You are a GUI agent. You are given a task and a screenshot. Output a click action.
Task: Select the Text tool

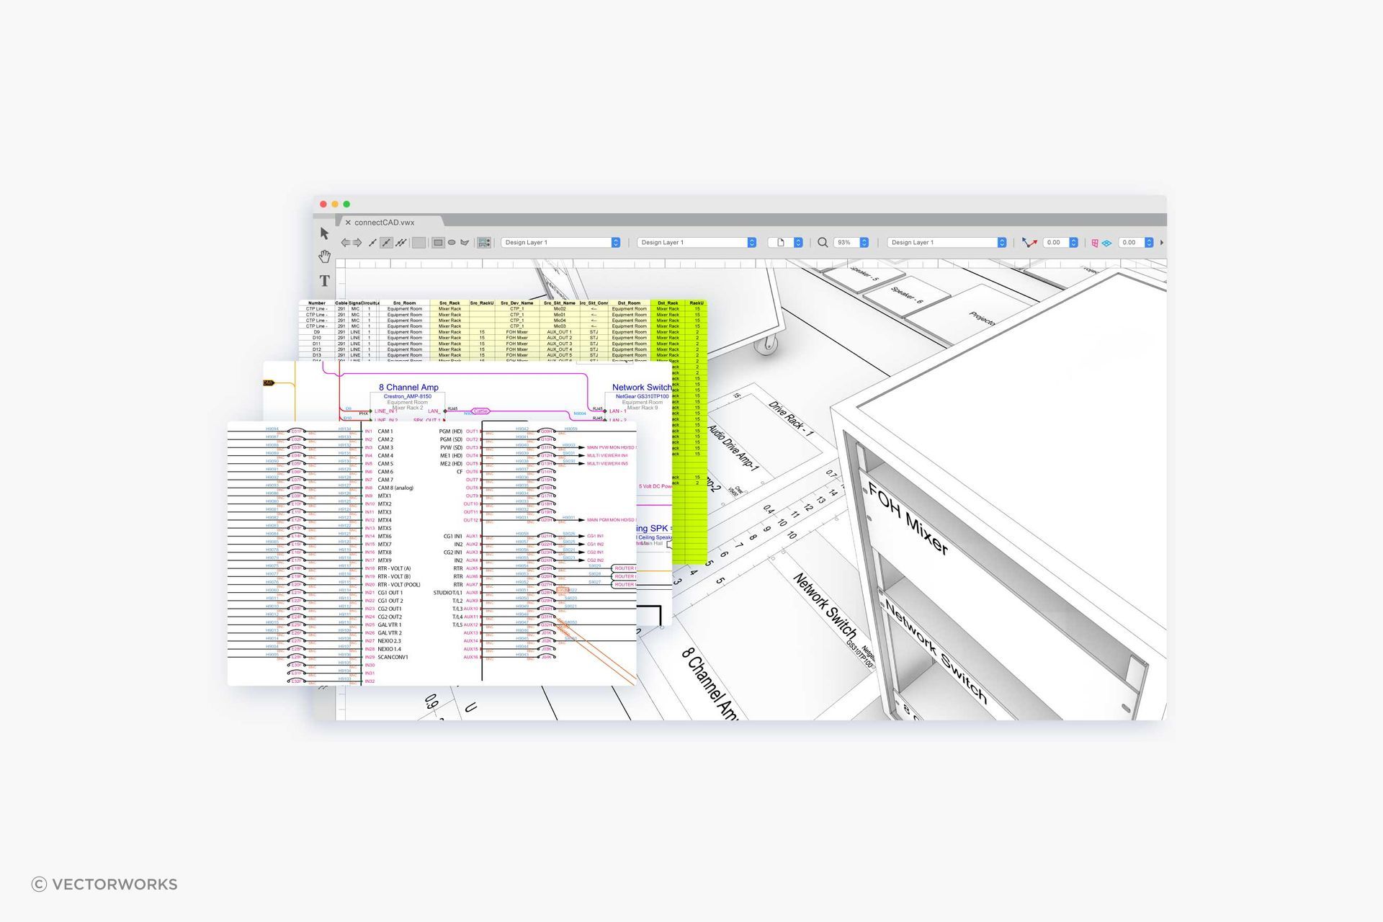324,280
